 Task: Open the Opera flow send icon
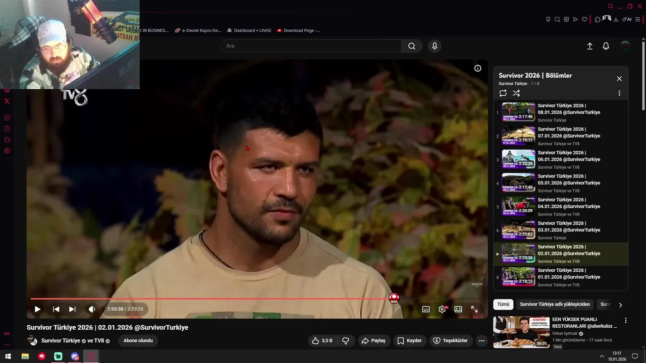(x=575, y=19)
